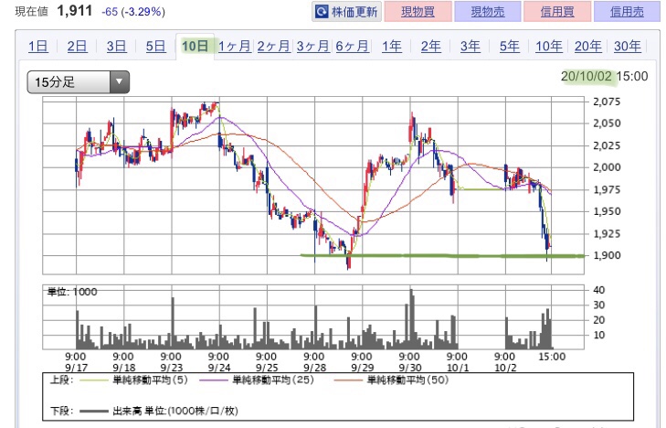Click the 2,000 price axis label
666x428 pixels.
(607, 167)
